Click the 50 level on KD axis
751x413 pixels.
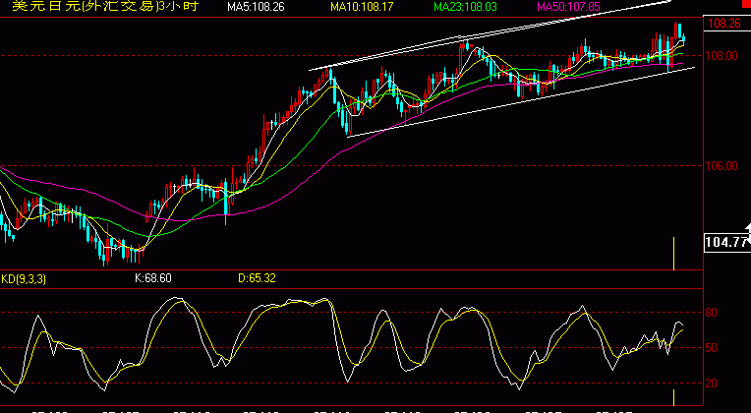pyautogui.click(x=712, y=348)
